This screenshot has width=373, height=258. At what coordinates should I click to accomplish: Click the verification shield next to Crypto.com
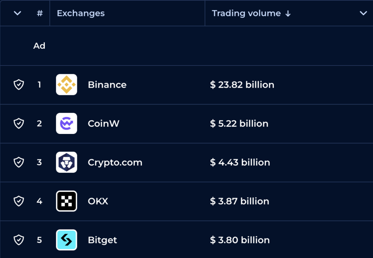[18, 162]
